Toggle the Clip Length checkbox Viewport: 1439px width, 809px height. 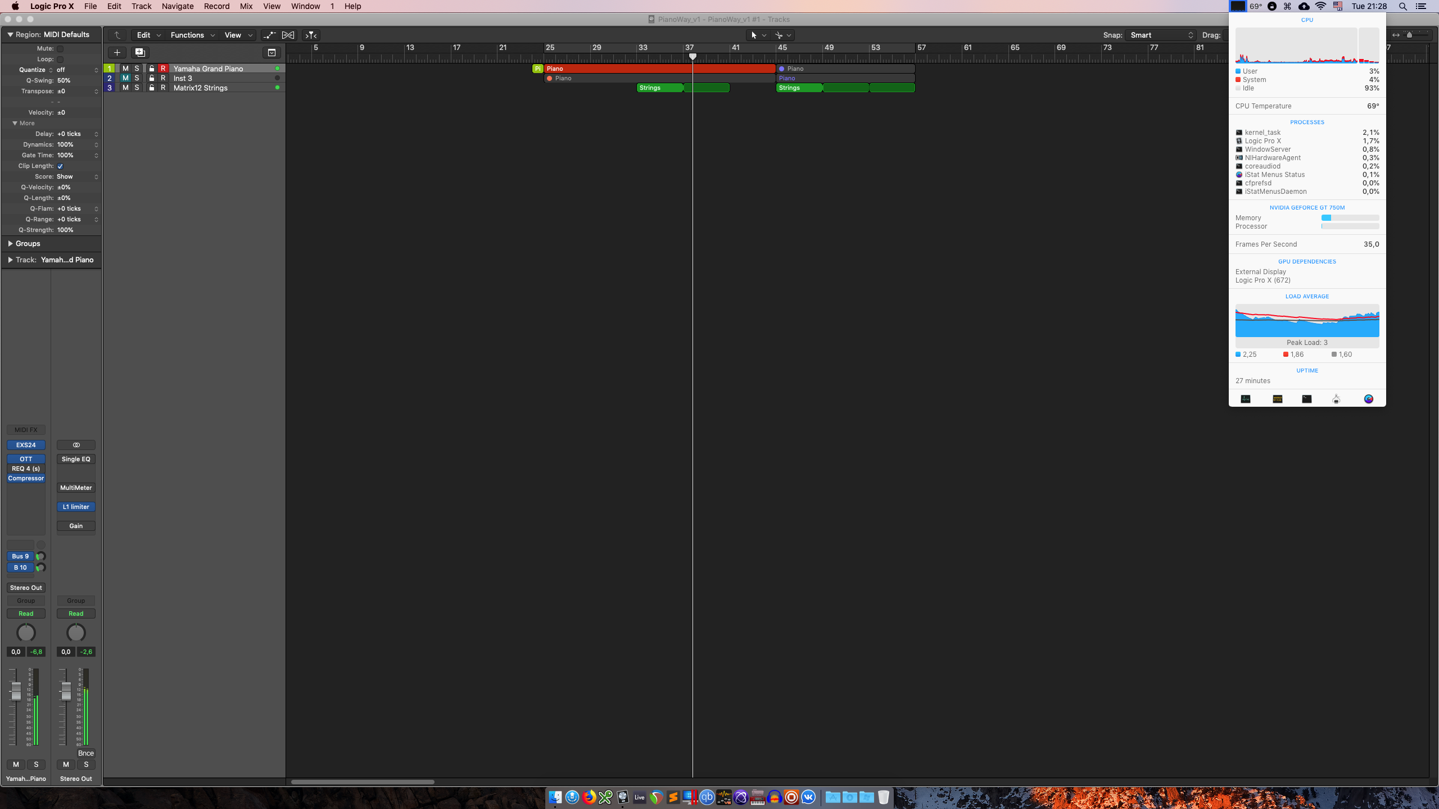coord(60,166)
